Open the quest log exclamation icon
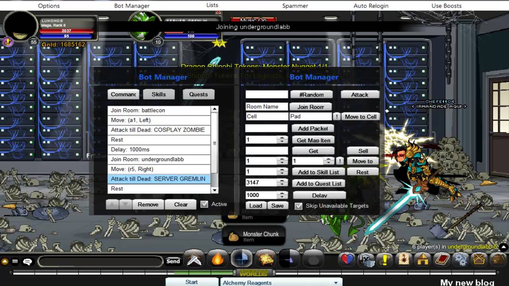This screenshot has height=286, width=509. [x=385, y=259]
